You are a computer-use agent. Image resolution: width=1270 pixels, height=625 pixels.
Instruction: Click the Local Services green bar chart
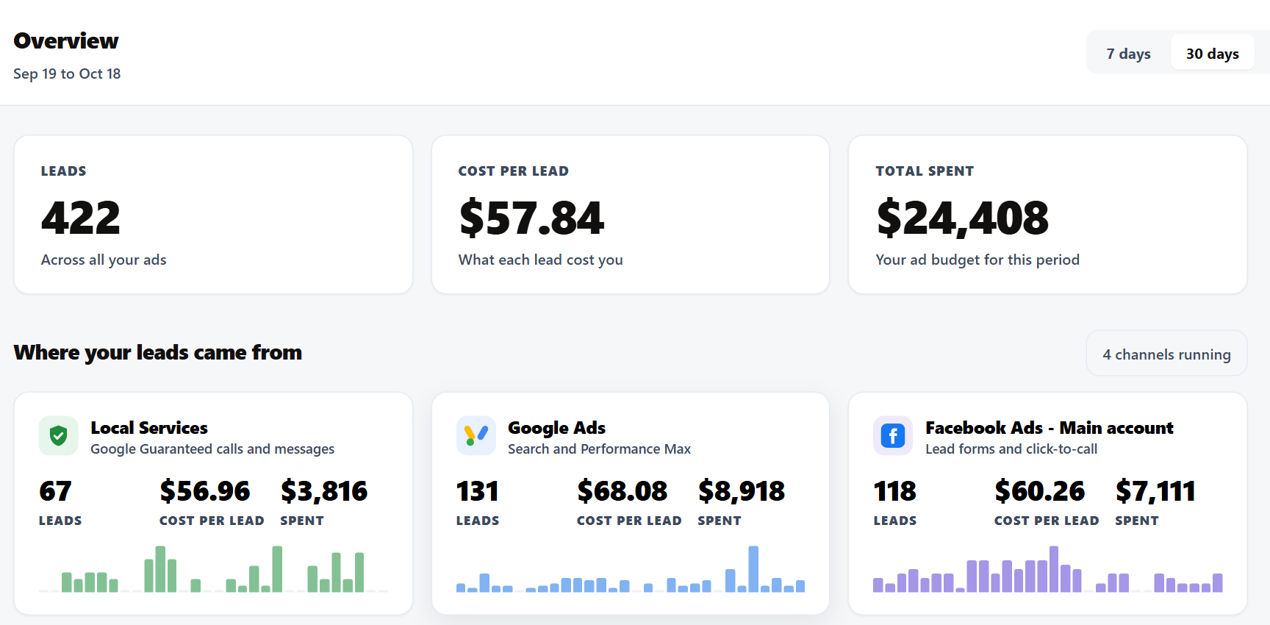[x=213, y=569]
